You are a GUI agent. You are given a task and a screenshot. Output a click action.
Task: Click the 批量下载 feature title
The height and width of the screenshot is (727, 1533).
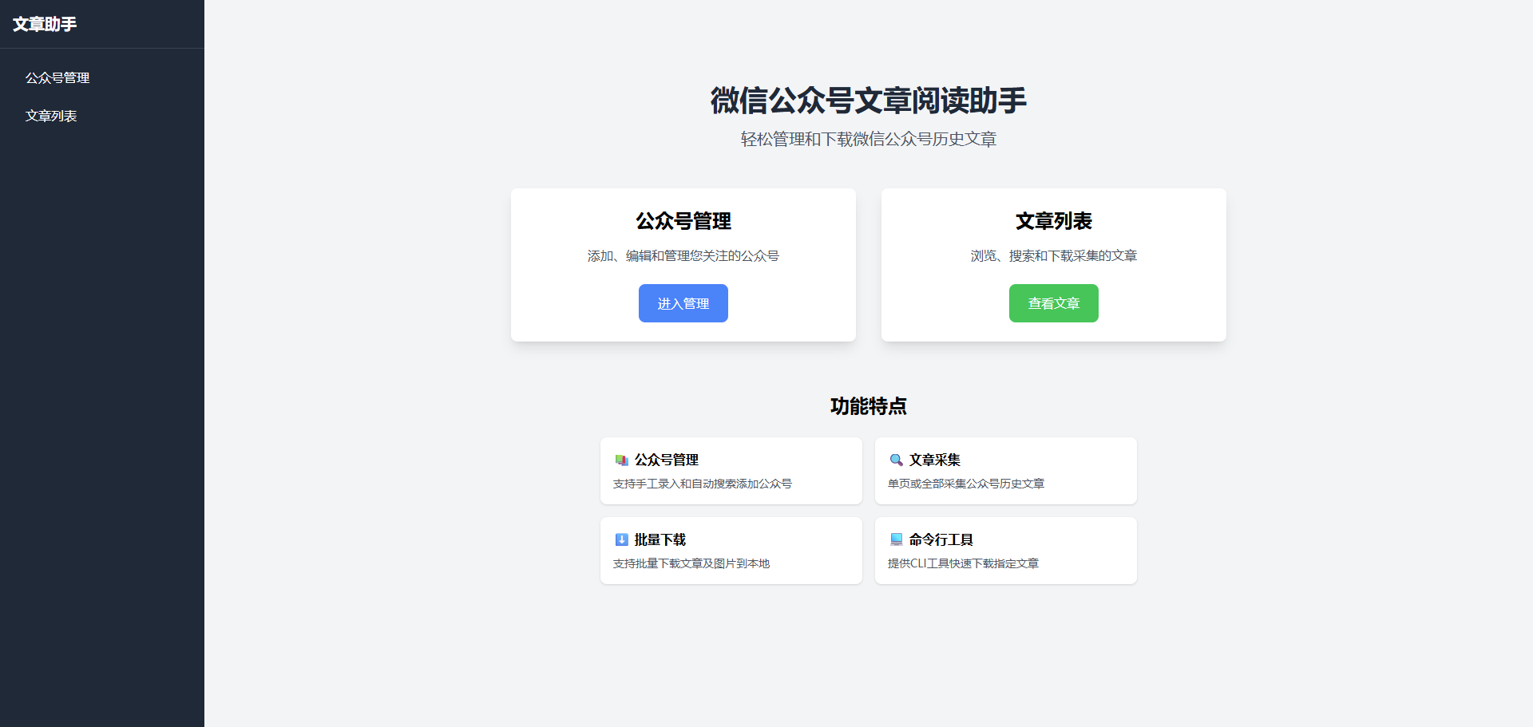[x=660, y=540]
